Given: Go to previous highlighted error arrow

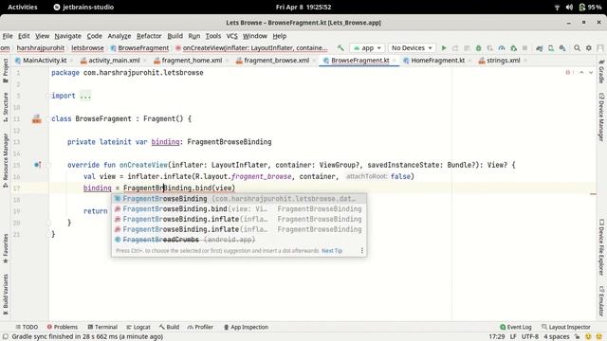Looking at the screenshot, I should 581,73.
